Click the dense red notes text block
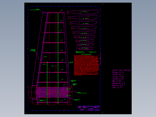 87,65
